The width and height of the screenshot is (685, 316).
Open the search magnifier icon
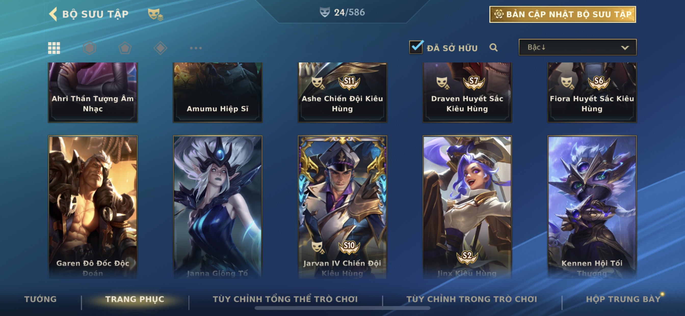[x=493, y=48]
